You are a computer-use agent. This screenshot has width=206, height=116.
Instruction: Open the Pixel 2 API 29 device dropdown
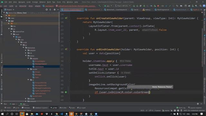(x=123, y=6)
